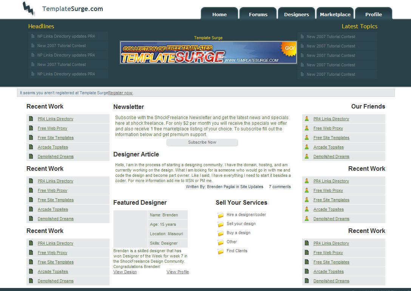Open the View Design link
The height and width of the screenshot is (291, 411).
click(x=125, y=272)
